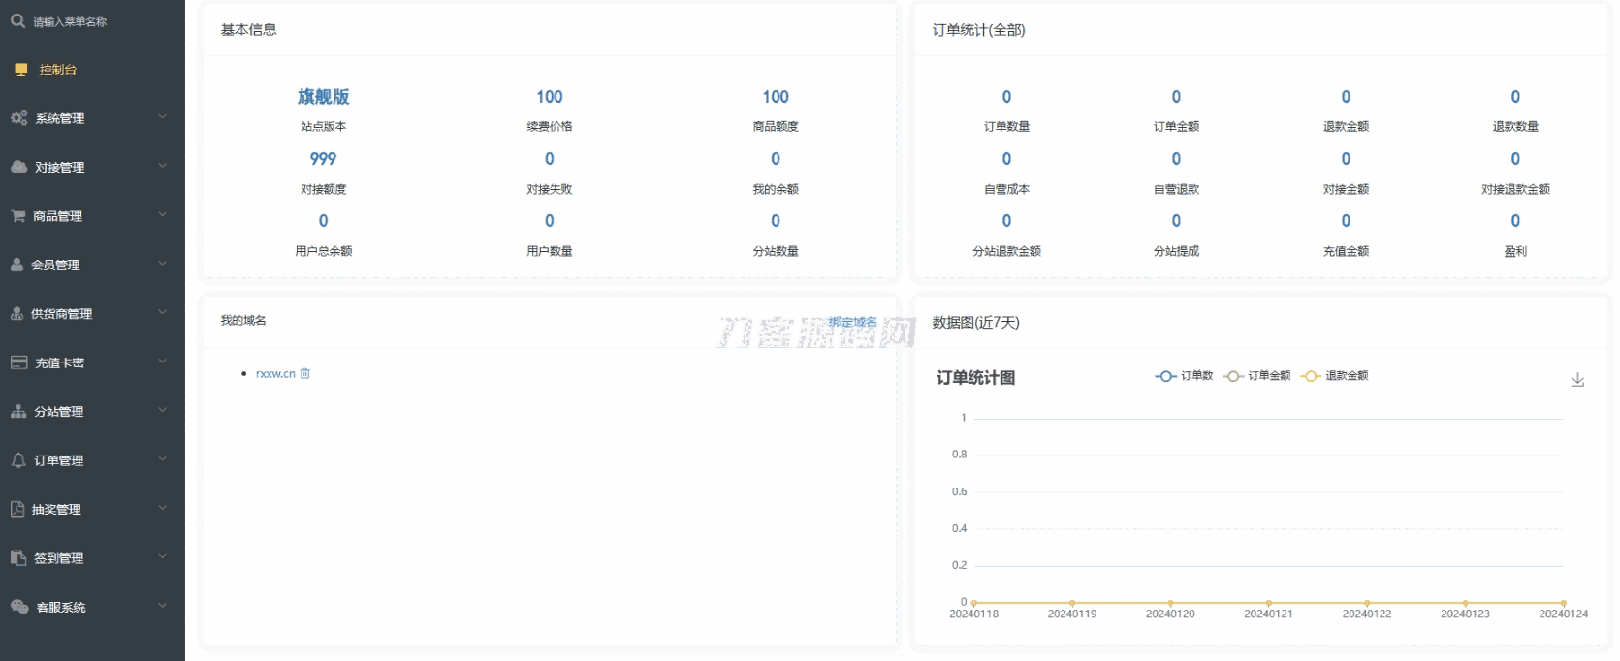Screen dimensions: 1620x661
Task: Click the 商品额度 label
Action: 776,127
